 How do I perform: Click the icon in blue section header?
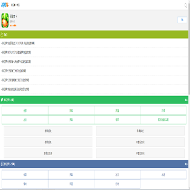[x=2, y=164]
